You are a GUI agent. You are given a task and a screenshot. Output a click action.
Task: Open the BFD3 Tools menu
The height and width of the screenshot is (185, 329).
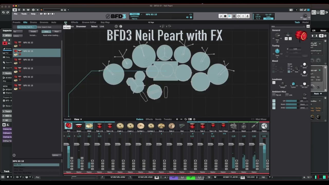(x=24, y=14)
